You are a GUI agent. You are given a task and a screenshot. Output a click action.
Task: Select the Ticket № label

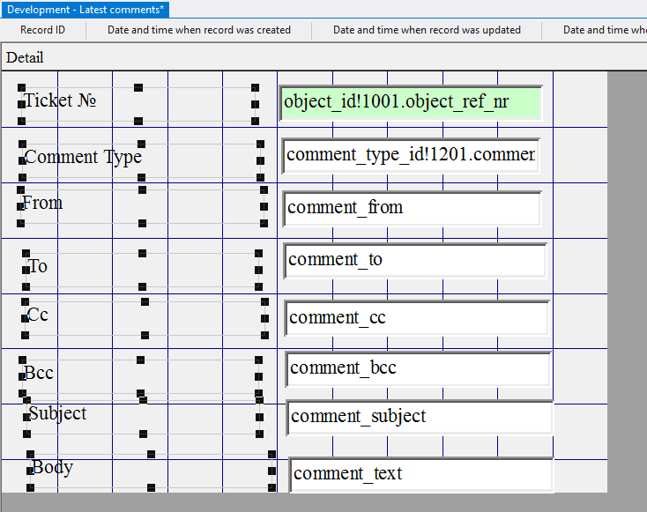click(x=60, y=100)
